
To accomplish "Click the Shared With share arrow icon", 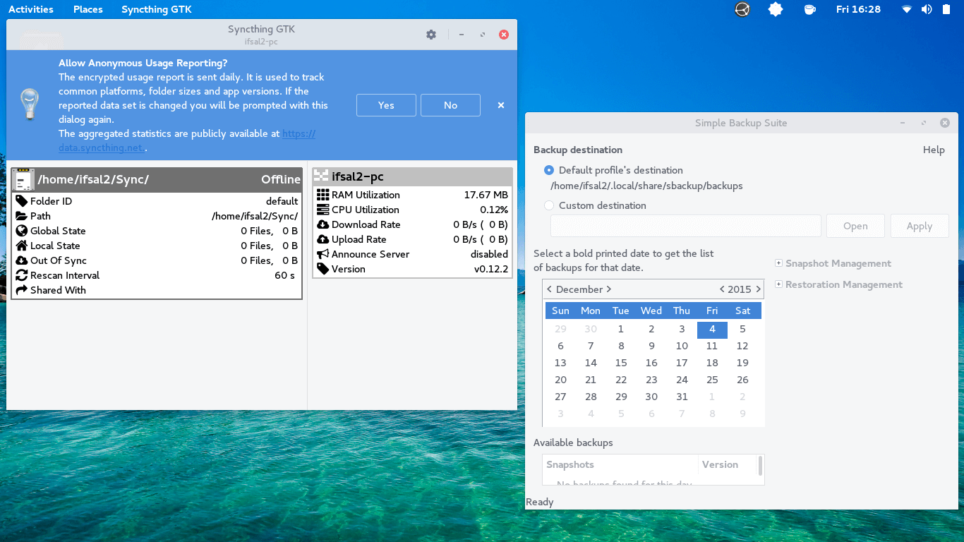I will [22, 290].
